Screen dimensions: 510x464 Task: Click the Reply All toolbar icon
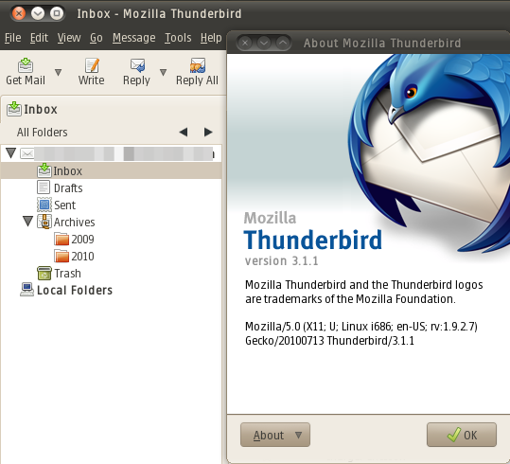[198, 64]
